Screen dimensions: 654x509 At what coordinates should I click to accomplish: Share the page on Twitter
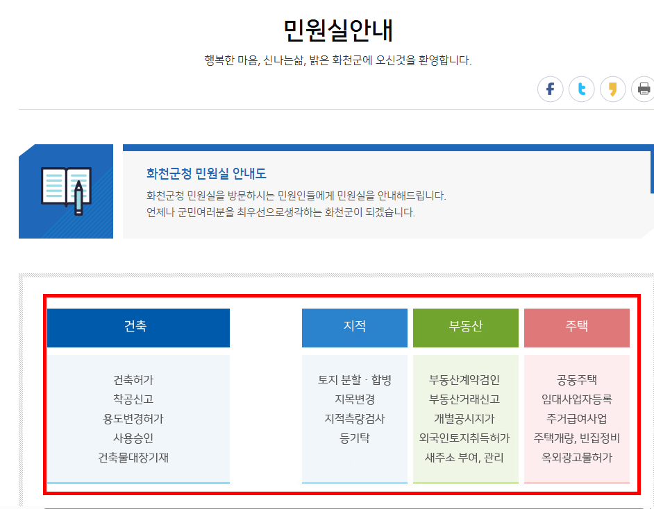point(581,89)
